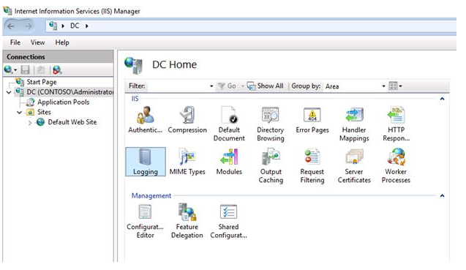Click the address bar arrow after DC

pos(87,26)
